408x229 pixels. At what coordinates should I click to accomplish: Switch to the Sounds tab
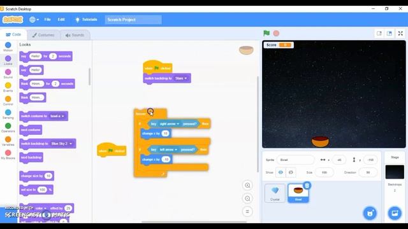[75, 35]
